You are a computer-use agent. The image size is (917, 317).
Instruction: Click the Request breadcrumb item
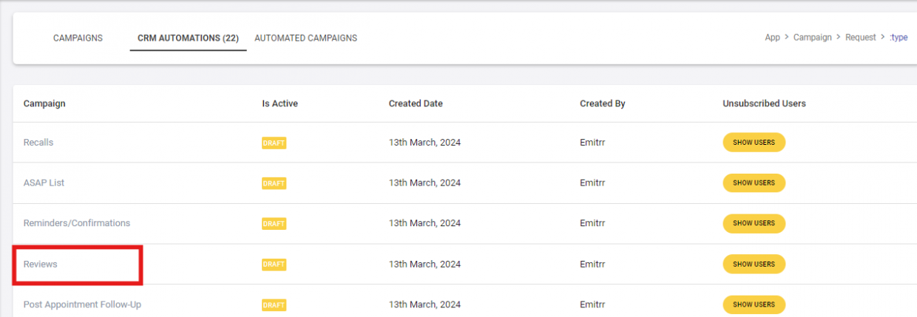[861, 38]
